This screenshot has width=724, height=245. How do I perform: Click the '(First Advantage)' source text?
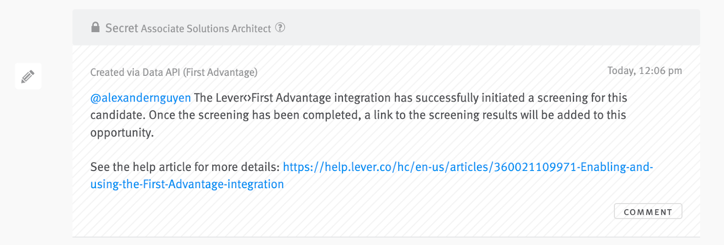click(x=220, y=72)
